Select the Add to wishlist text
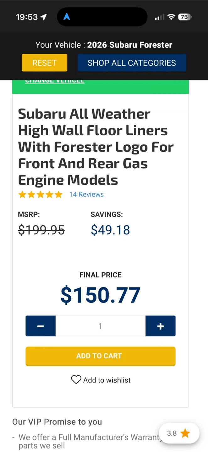Image resolution: width=208 pixels, height=452 pixels. [107, 380]
